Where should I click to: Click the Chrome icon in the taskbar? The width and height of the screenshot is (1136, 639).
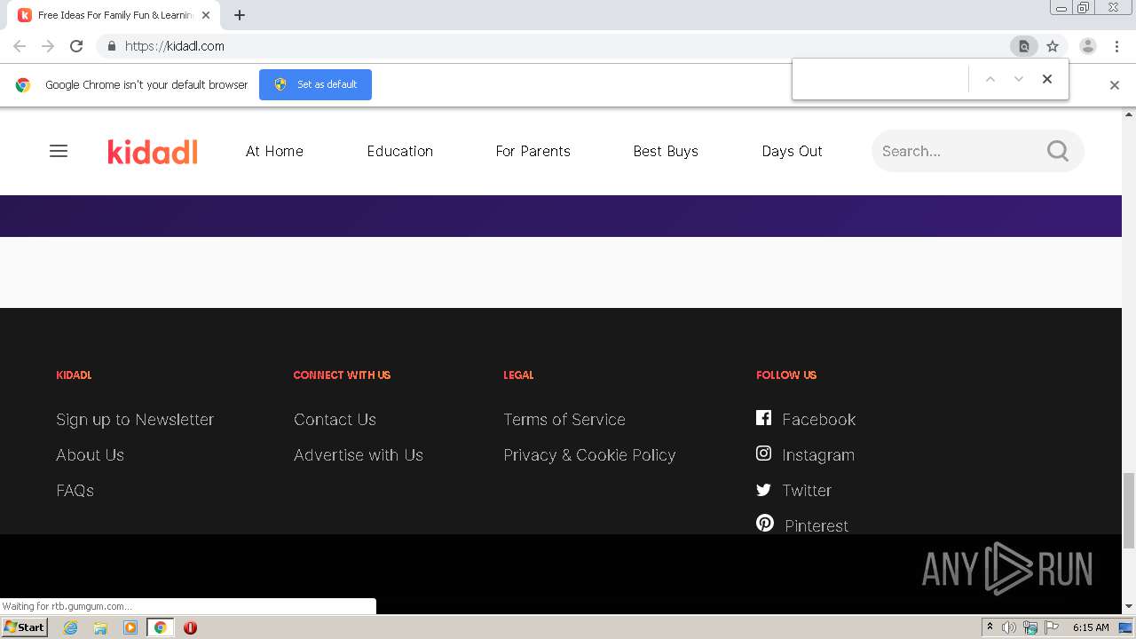[x=160, y=627]
